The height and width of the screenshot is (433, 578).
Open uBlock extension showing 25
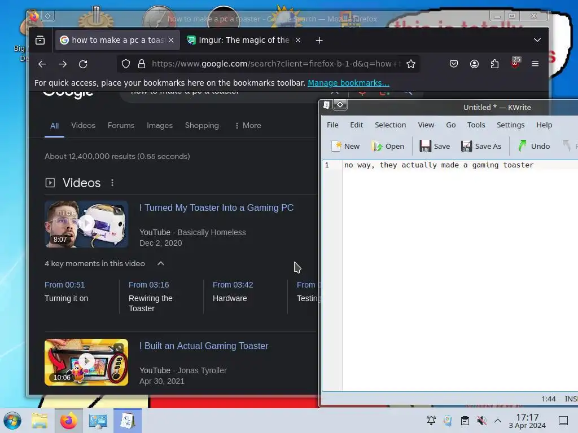click(515, 63)
